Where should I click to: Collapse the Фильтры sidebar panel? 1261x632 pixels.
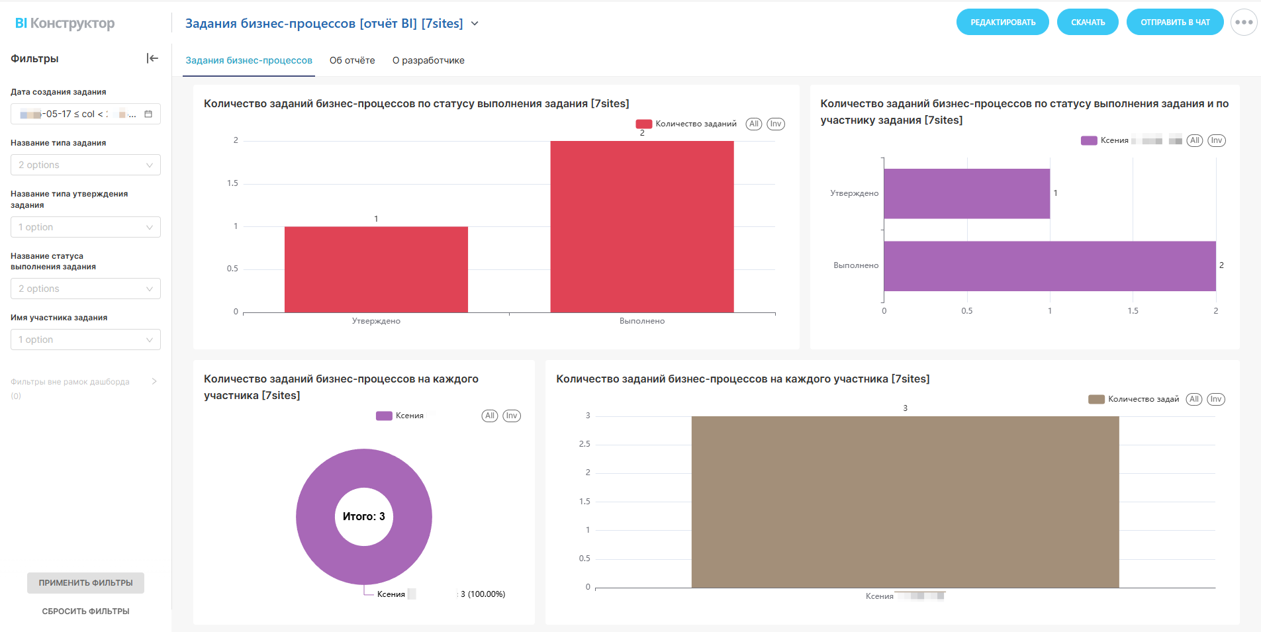tap(152, 58)
